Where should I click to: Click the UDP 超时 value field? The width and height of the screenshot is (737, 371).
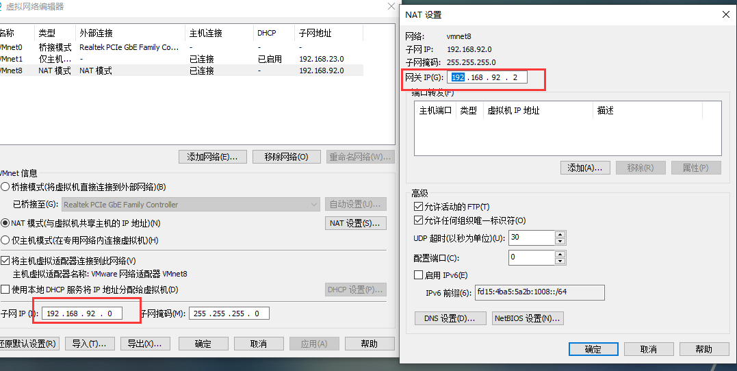click(532, 238)
